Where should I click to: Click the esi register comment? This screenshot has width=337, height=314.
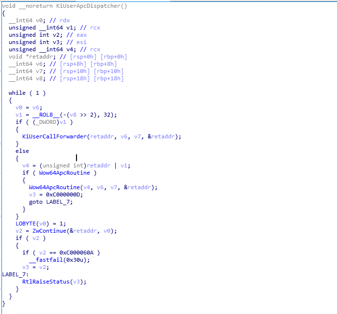tap(81, 42)
